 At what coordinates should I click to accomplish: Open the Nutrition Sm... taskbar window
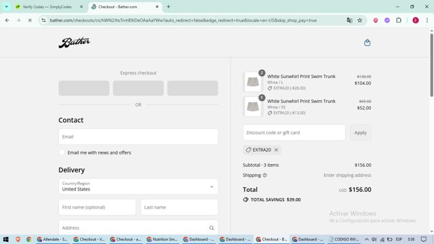point(161,239)
